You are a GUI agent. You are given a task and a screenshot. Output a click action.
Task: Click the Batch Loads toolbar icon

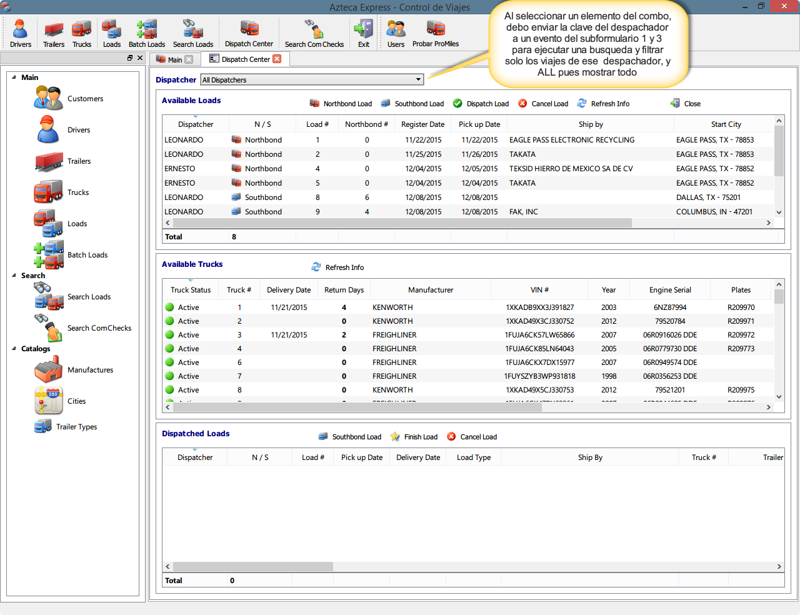(x=146, y=34)
